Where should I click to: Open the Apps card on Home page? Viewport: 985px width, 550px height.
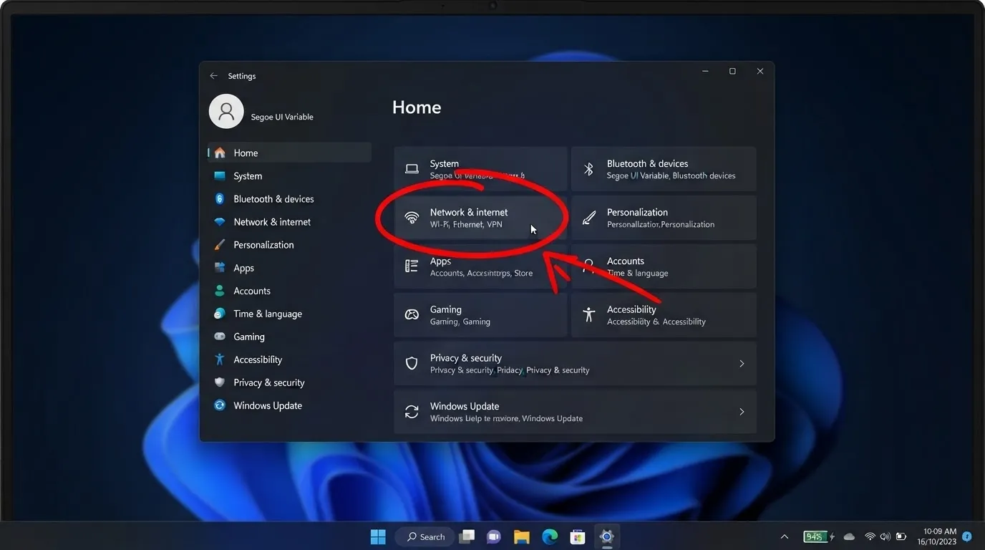(480, 266)
